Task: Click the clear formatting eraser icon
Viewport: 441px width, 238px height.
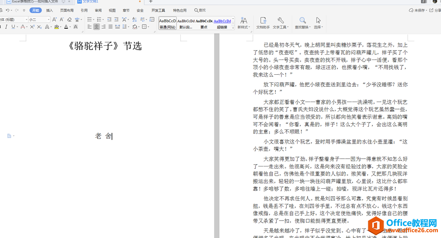Action: pos(69,19)
